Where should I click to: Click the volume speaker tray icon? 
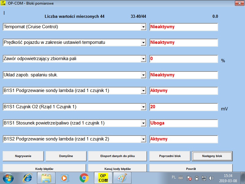211,178
